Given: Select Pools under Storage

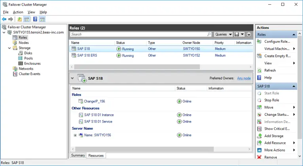Looking at the screenshot, I should (x=28, y=58).
